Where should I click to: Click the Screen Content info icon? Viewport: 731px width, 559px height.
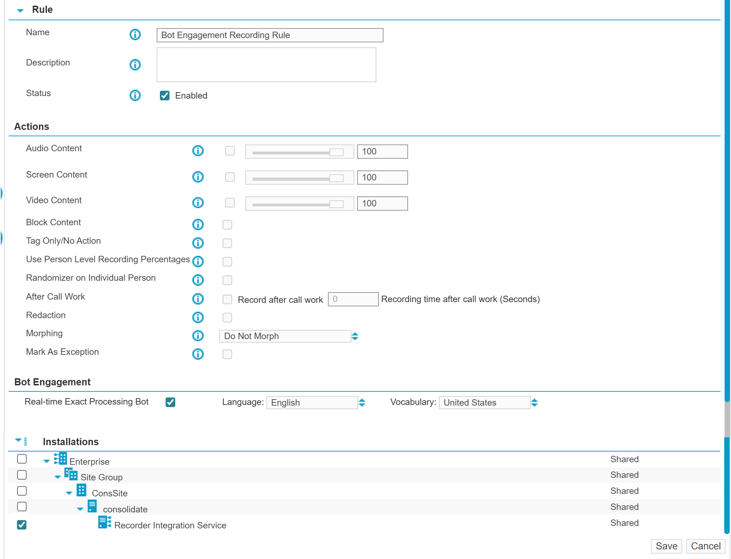coord(198,177)
